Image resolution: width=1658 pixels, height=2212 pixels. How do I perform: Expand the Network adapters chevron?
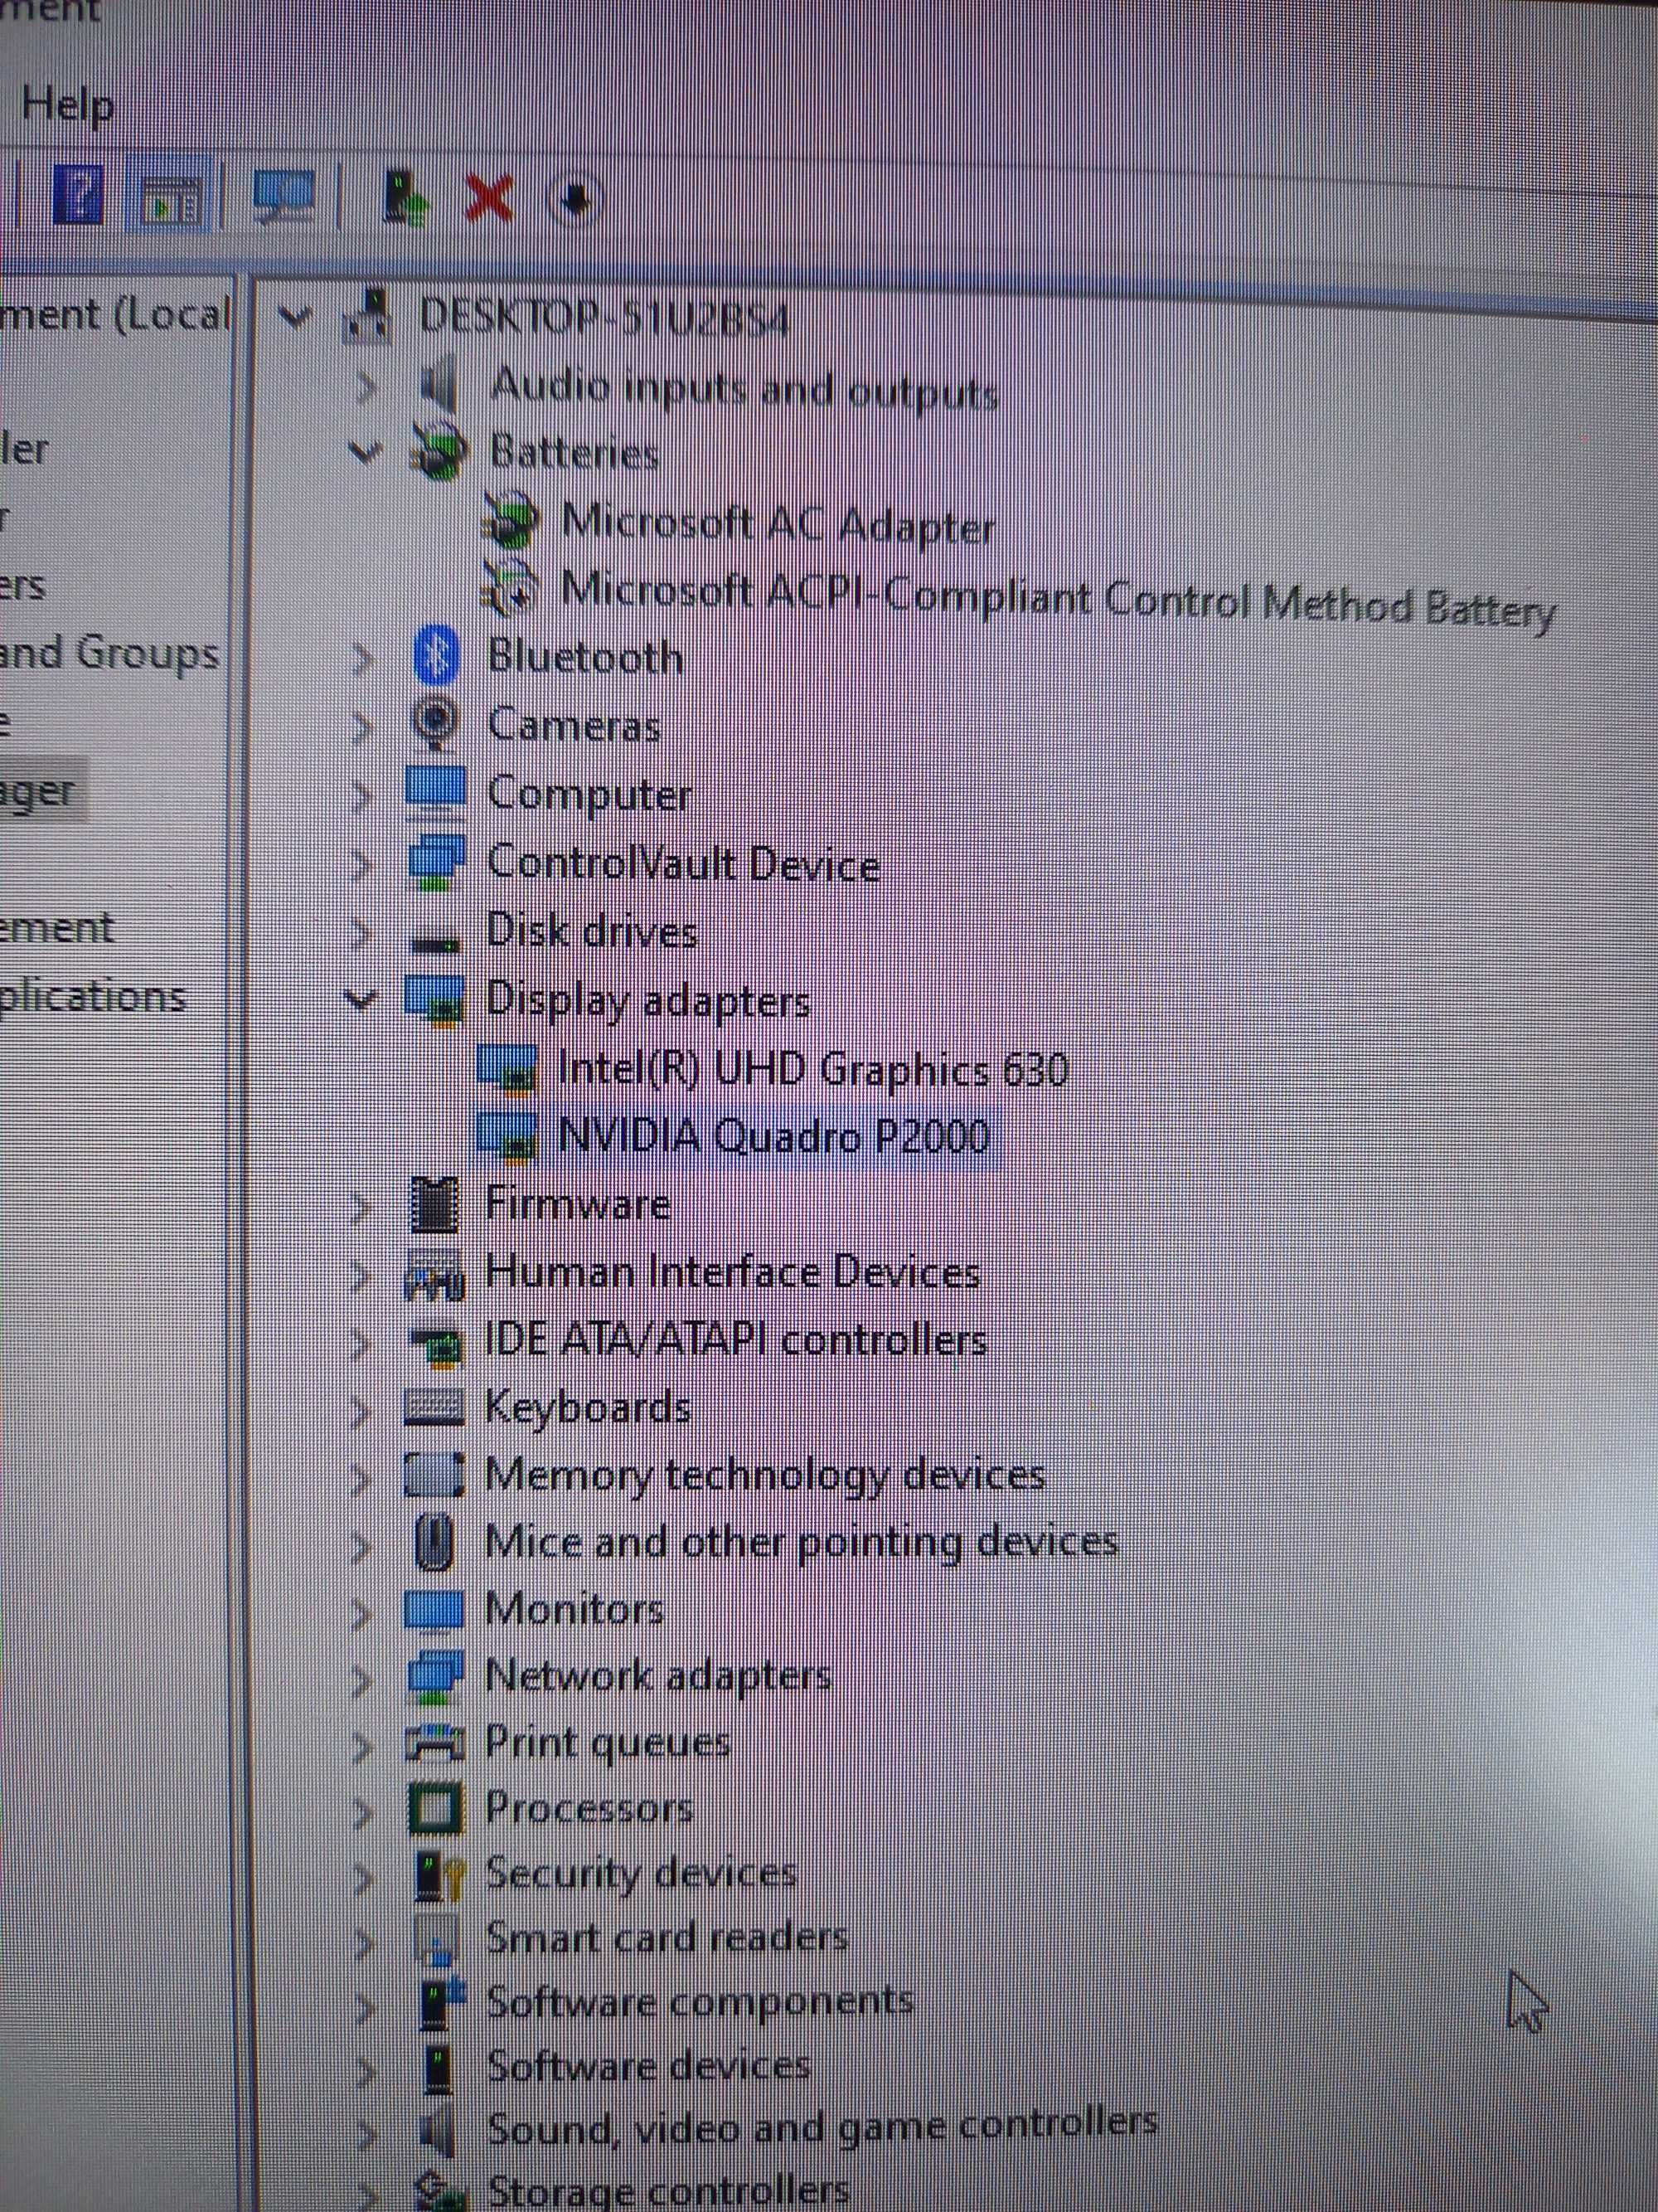click(361, 1680)
